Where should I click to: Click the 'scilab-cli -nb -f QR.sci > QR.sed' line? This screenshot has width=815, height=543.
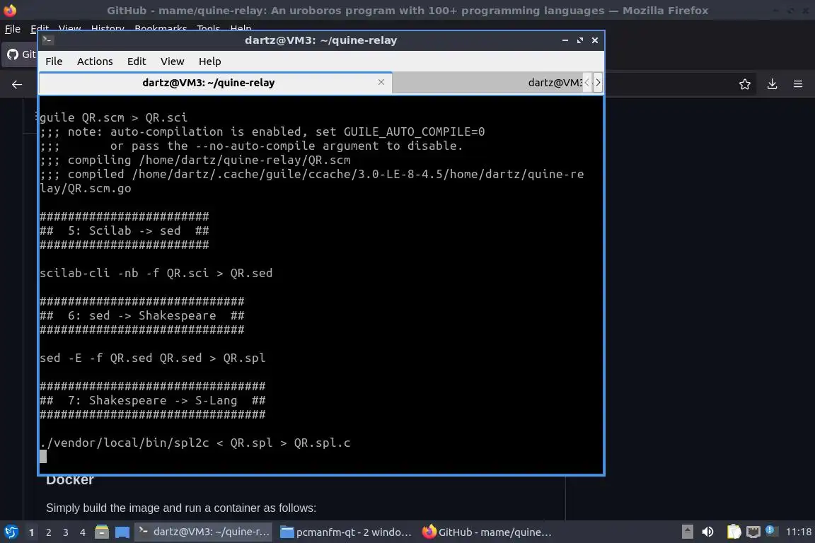click(x=156, y=274)
